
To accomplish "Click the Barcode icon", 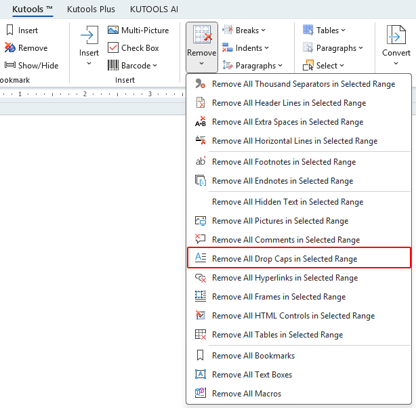I will (x=113, y=65).
